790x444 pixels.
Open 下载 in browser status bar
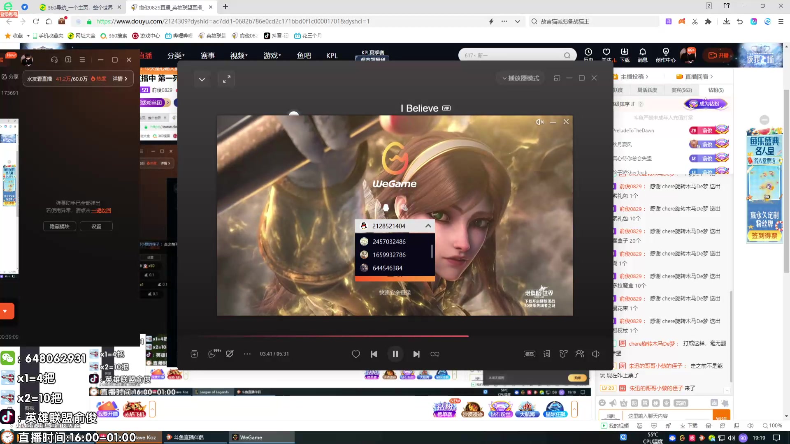point(689,425)
